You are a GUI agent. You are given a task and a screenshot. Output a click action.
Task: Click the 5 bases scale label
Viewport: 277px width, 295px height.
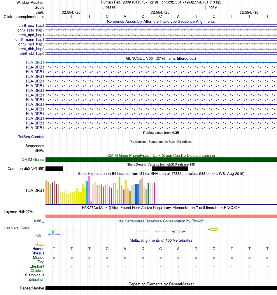(109, 7)
